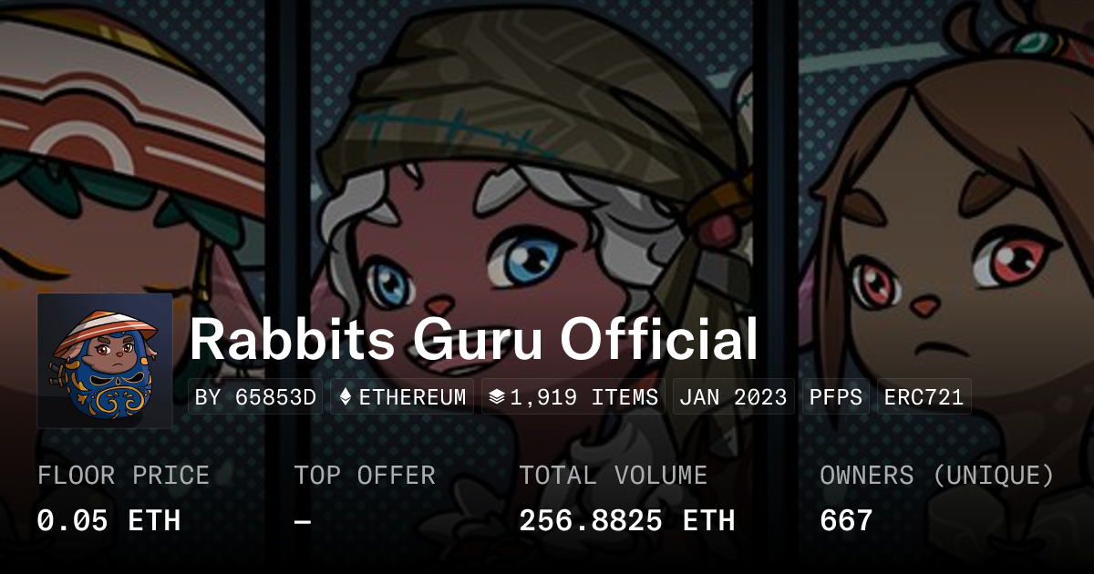
Task: Click the Ethereum diamond icon
Action: coord(346,397)
